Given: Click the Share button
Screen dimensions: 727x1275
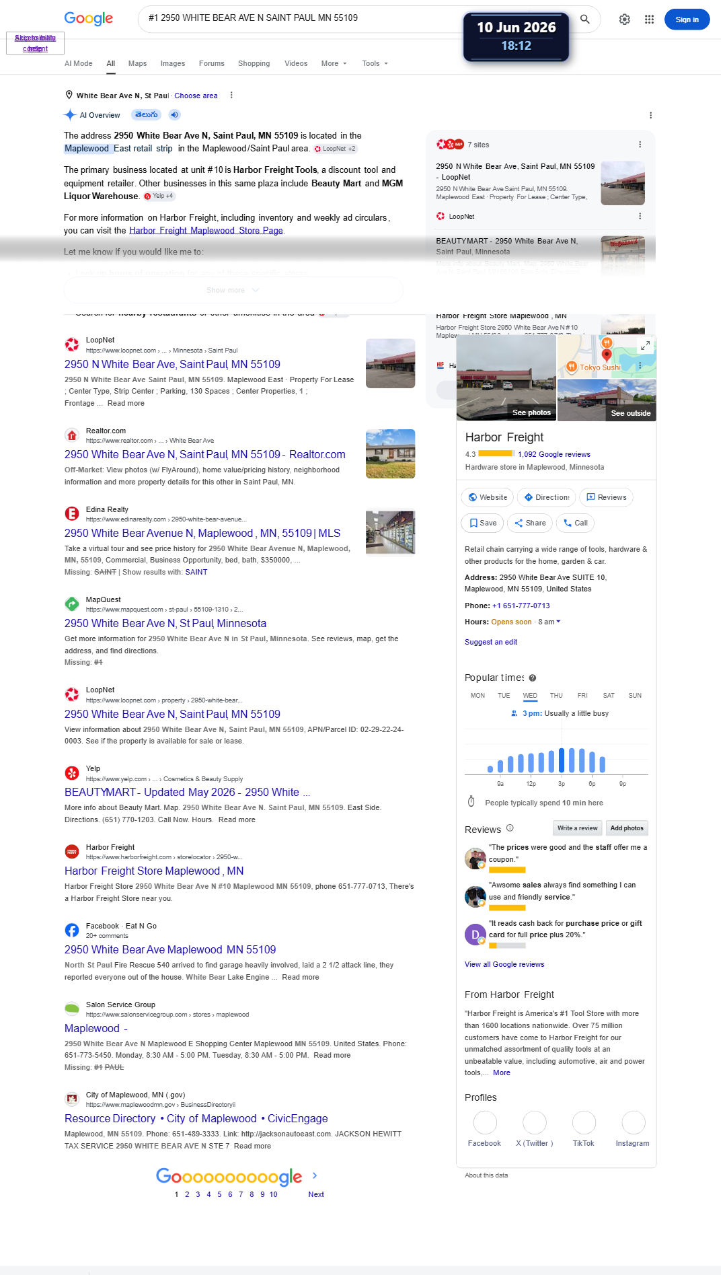Looking at the screenshot, I should [530, 523].
